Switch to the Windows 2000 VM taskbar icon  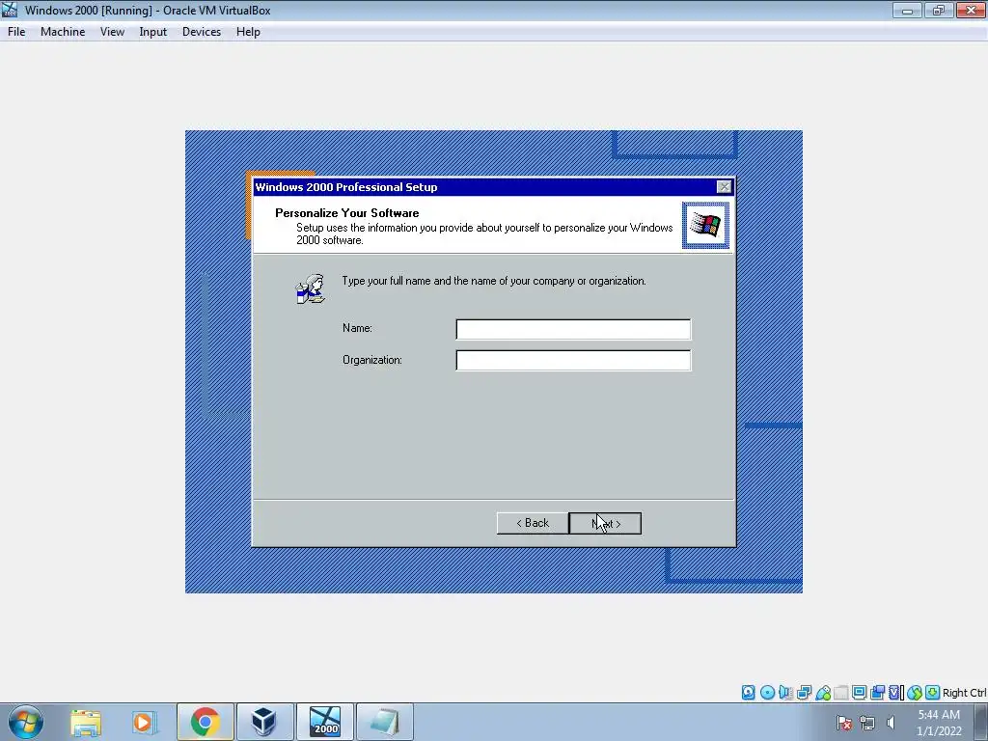click(x=325, y=722)
